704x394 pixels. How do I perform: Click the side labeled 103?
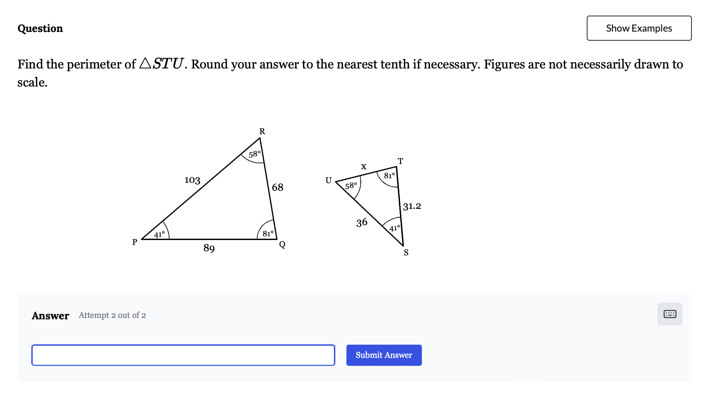[192, 180]
